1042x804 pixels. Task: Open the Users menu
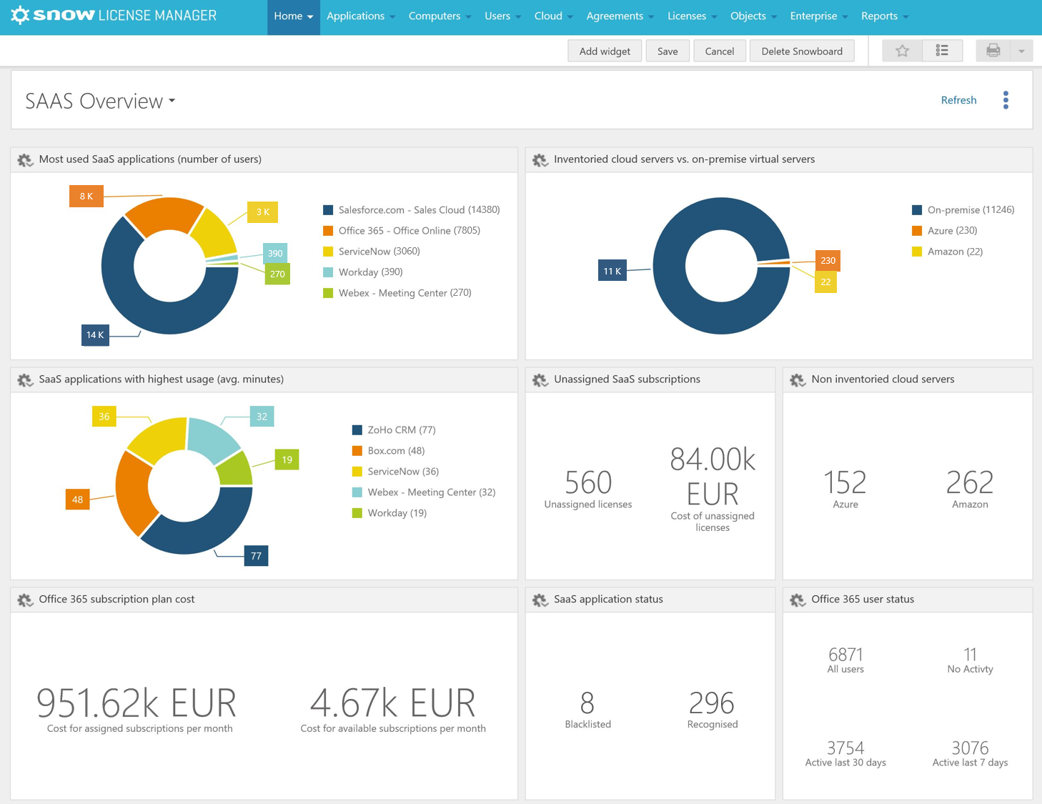pyautogui.click(x=502, y=16)
